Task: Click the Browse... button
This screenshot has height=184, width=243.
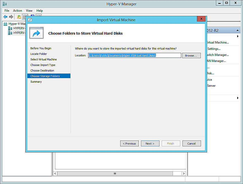Action: 191,56
